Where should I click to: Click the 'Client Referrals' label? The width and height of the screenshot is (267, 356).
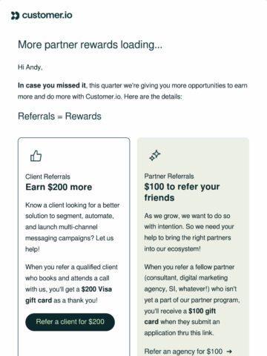click(x=47, y=177)
